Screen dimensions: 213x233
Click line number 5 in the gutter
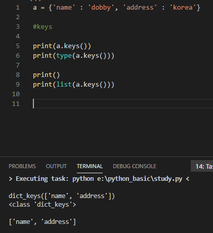pyautogui.click(x=18, y=46)
